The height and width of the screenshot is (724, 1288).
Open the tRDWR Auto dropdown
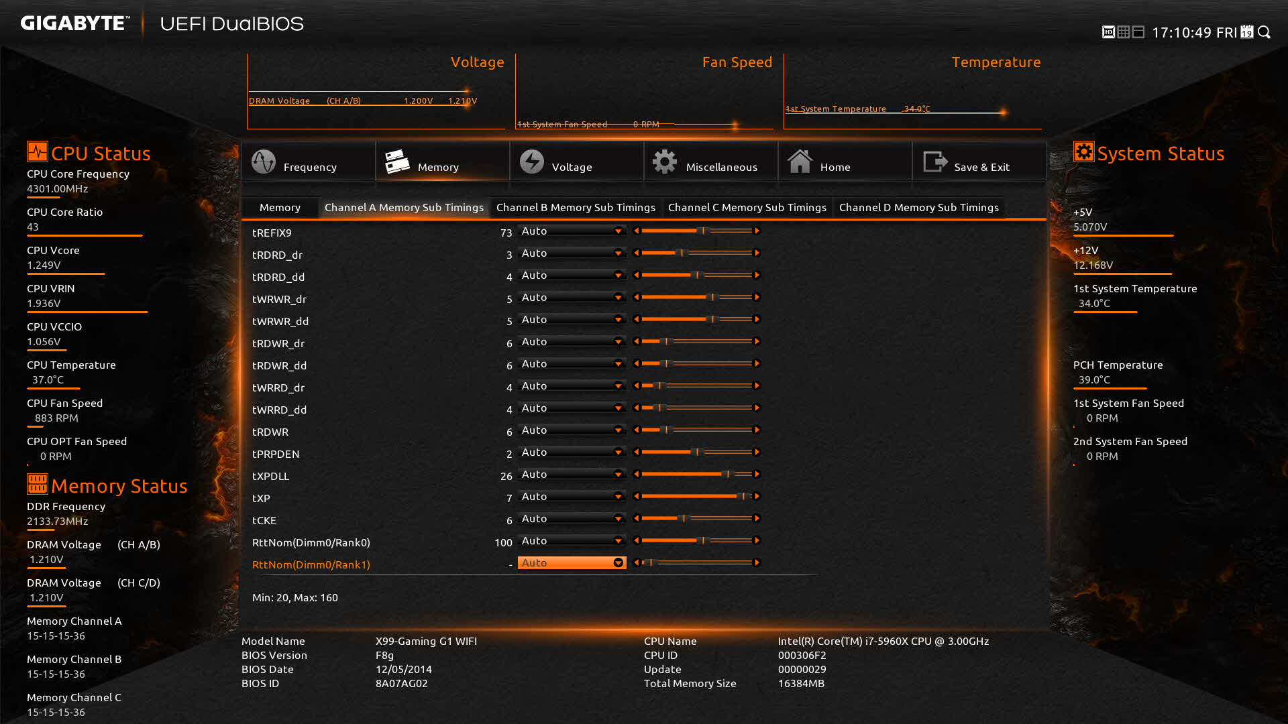tap(572, 430)
